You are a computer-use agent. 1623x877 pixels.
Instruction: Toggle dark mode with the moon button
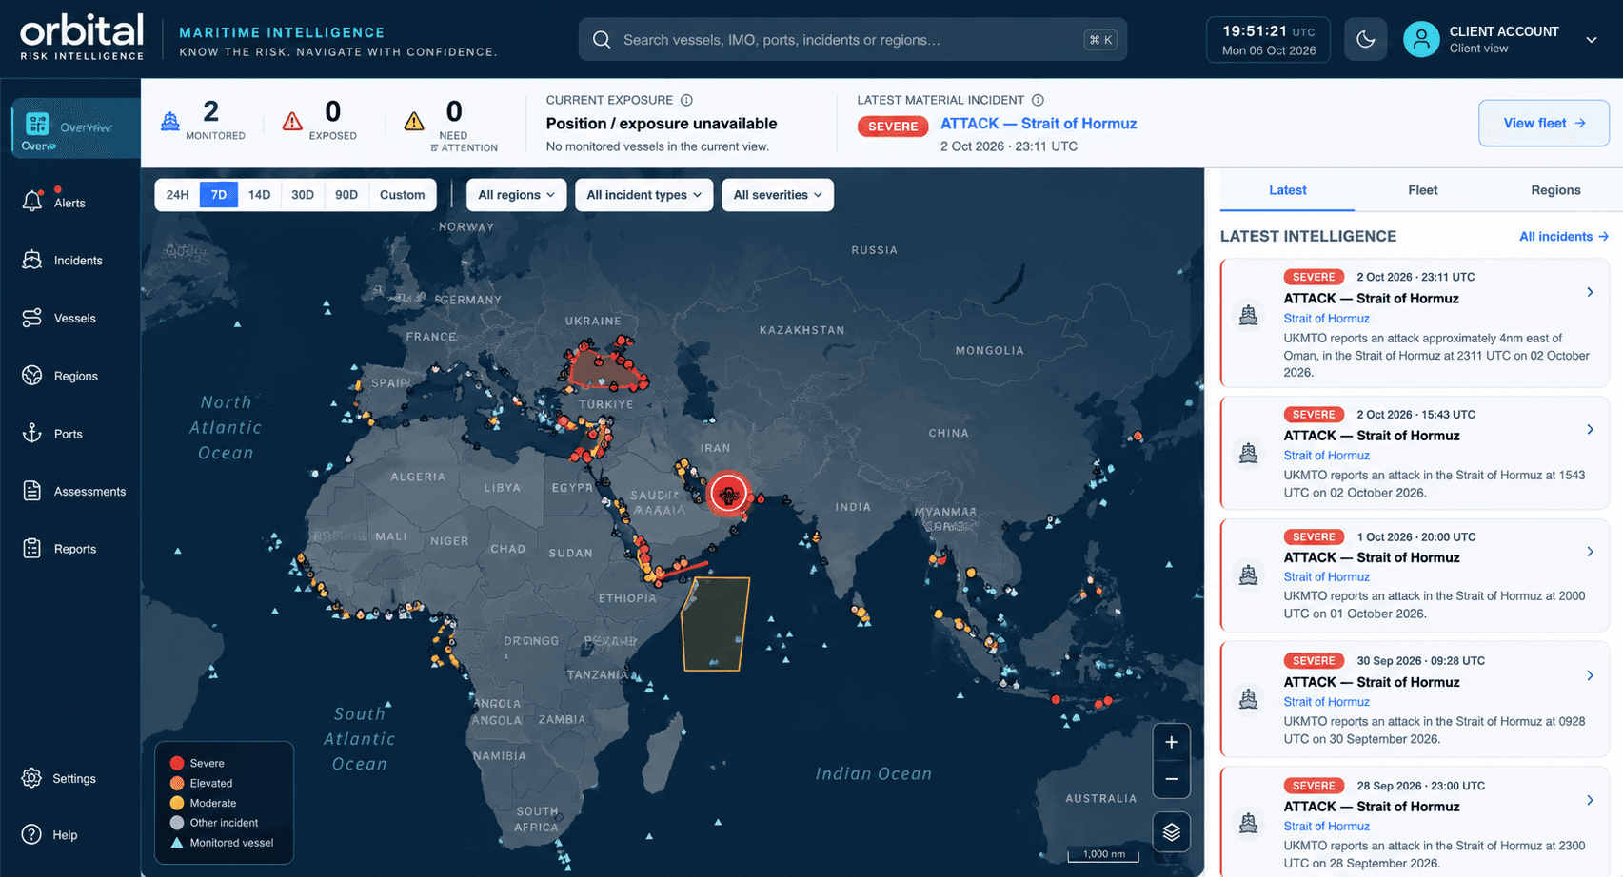(1365, 39)
